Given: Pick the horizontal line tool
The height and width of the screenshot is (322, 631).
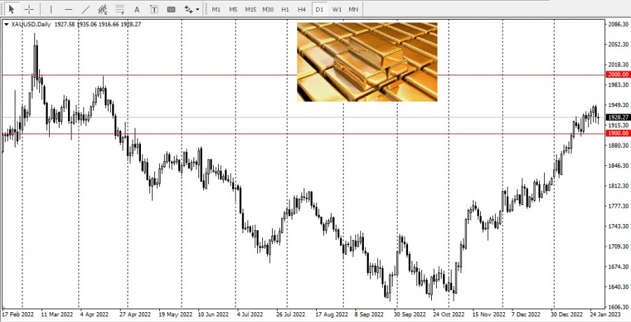Looking at the screenshot, I should [x=68, y=9].
